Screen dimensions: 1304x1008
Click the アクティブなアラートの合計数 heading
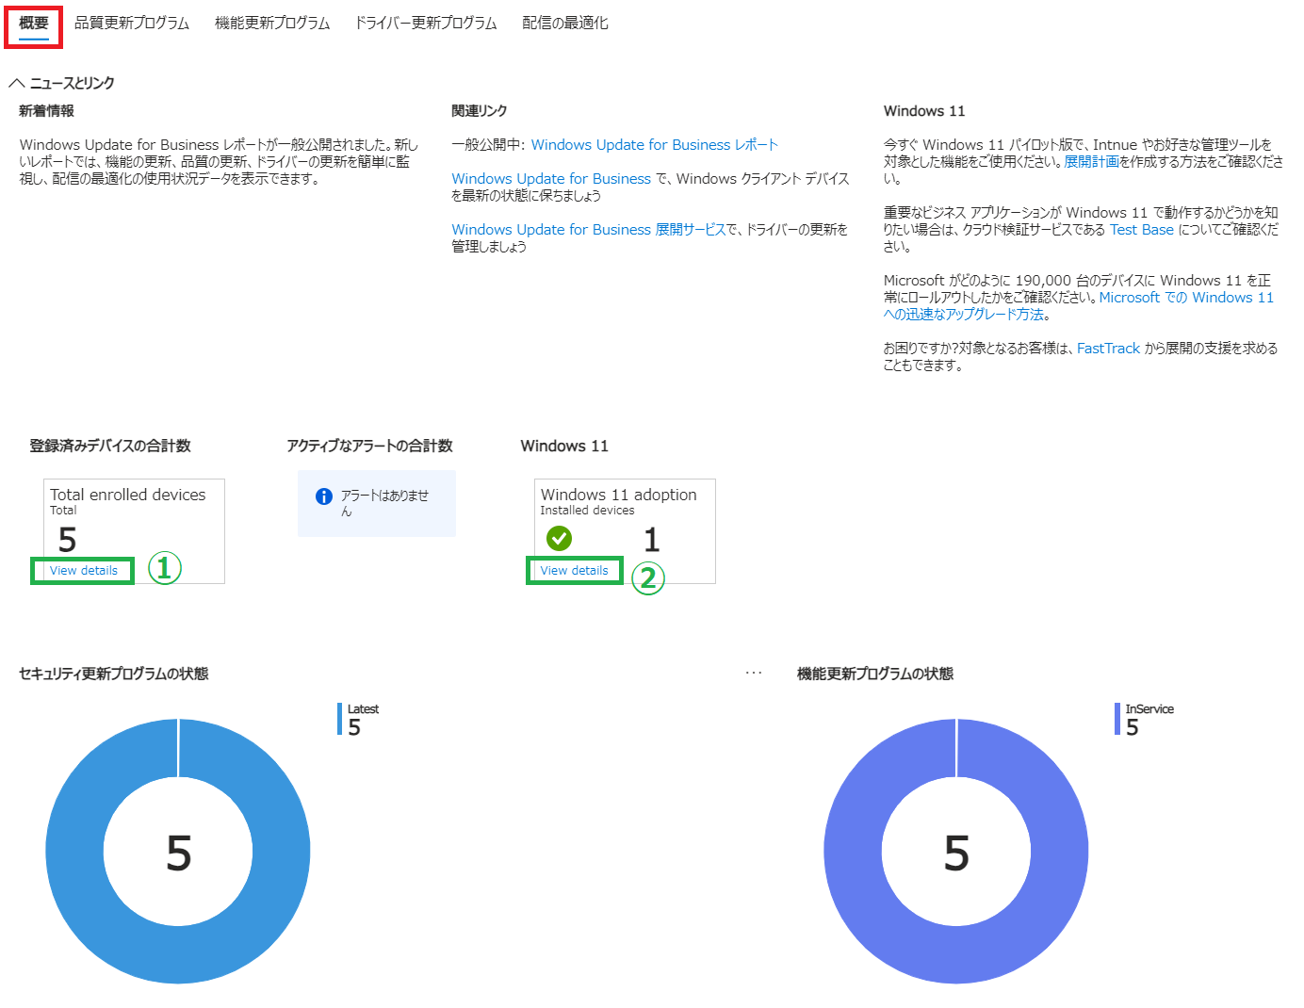pos(369,446)
